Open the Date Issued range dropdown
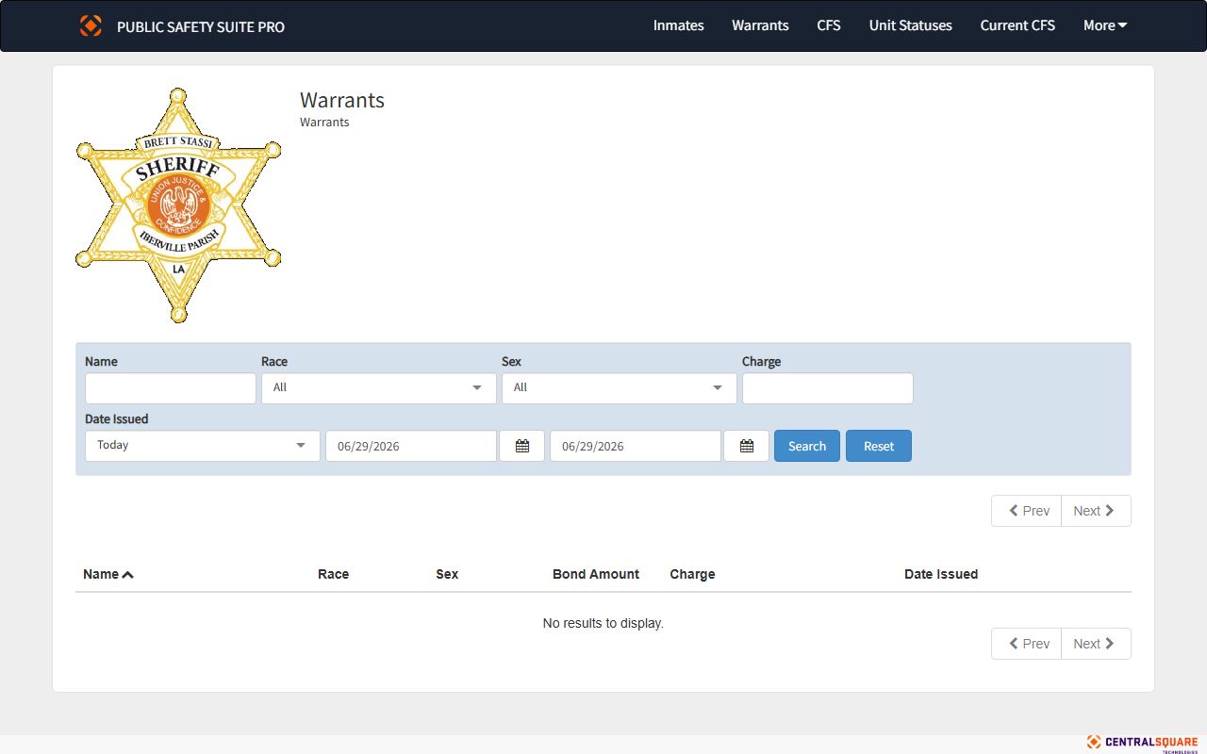The image size is (1207, 754). 203,446
